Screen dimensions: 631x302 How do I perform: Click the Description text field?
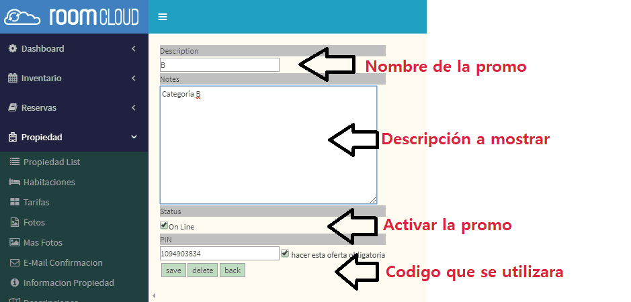[x=219, y=64]
